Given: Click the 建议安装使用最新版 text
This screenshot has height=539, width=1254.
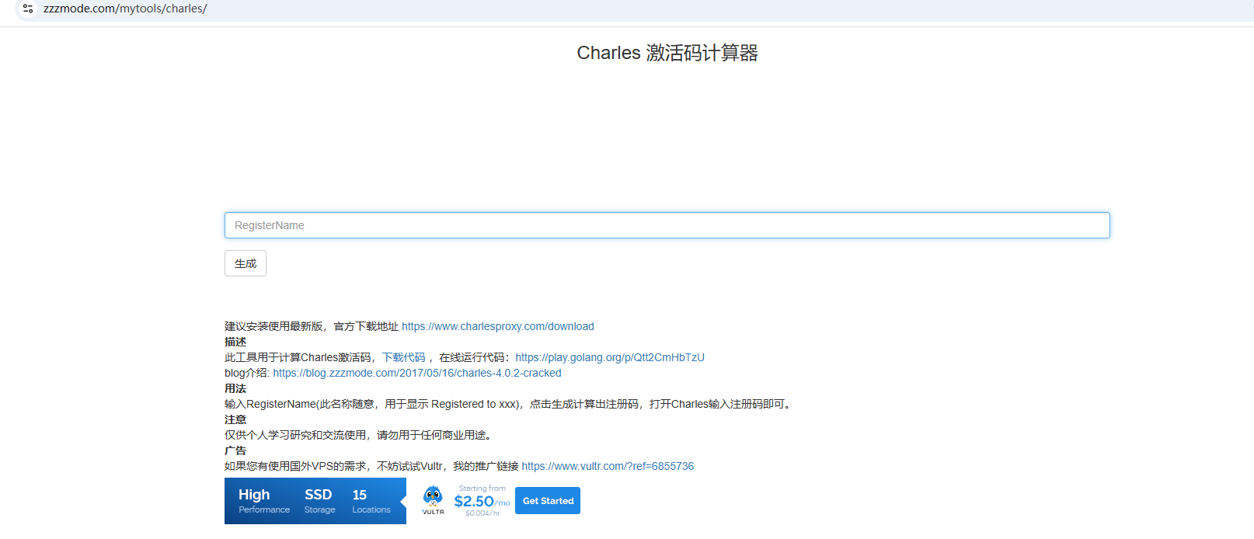Looking at the screenshot, I should point(273,326).
